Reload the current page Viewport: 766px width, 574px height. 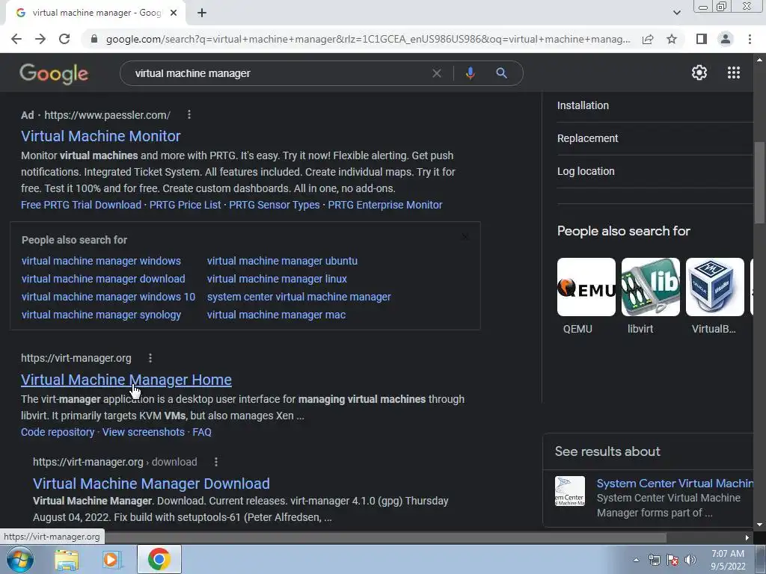click(x=64, y=39)
